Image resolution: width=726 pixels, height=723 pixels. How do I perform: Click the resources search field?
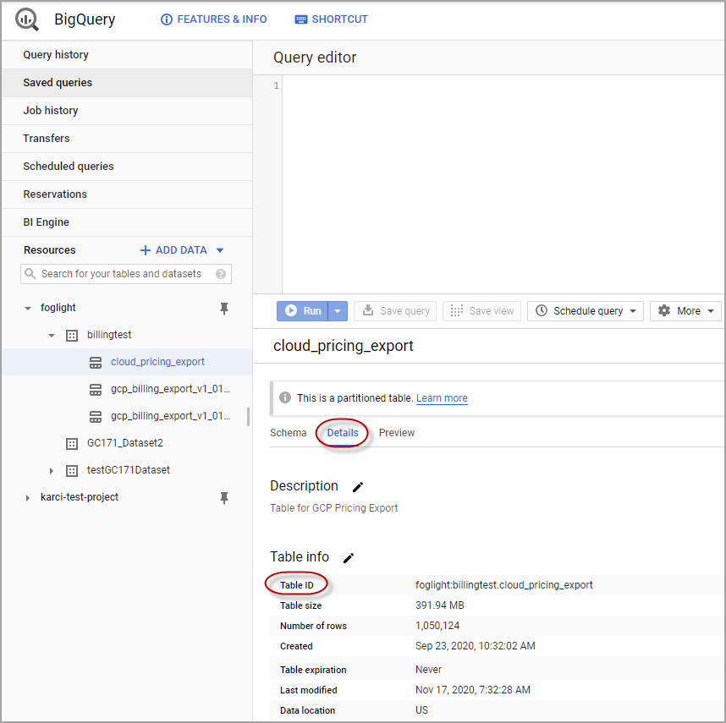(x=121, y=274)
